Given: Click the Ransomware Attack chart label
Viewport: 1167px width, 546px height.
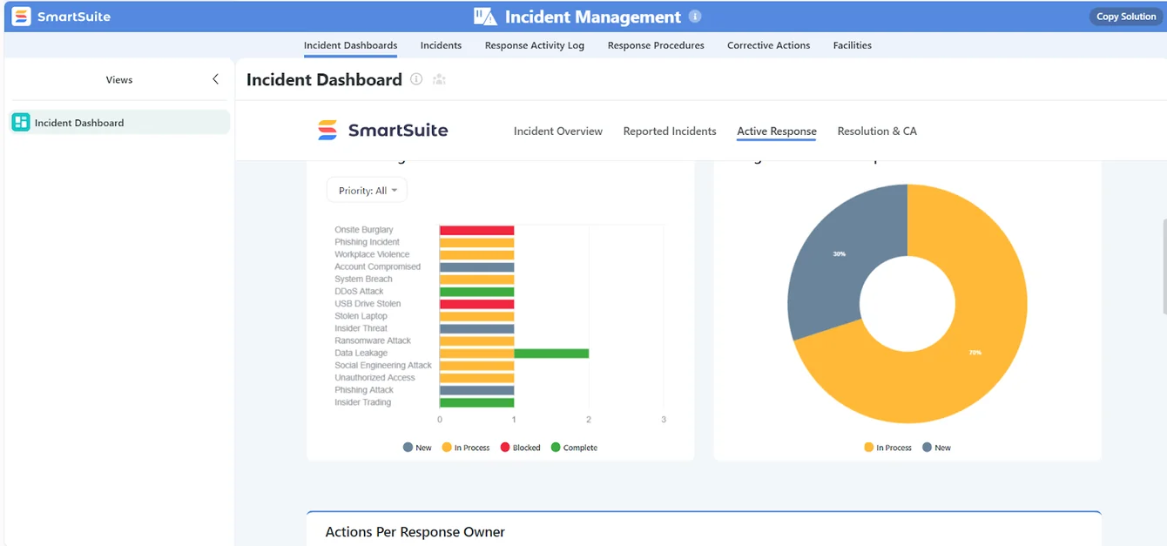Looking at the screenshot, I should [373, 340].
